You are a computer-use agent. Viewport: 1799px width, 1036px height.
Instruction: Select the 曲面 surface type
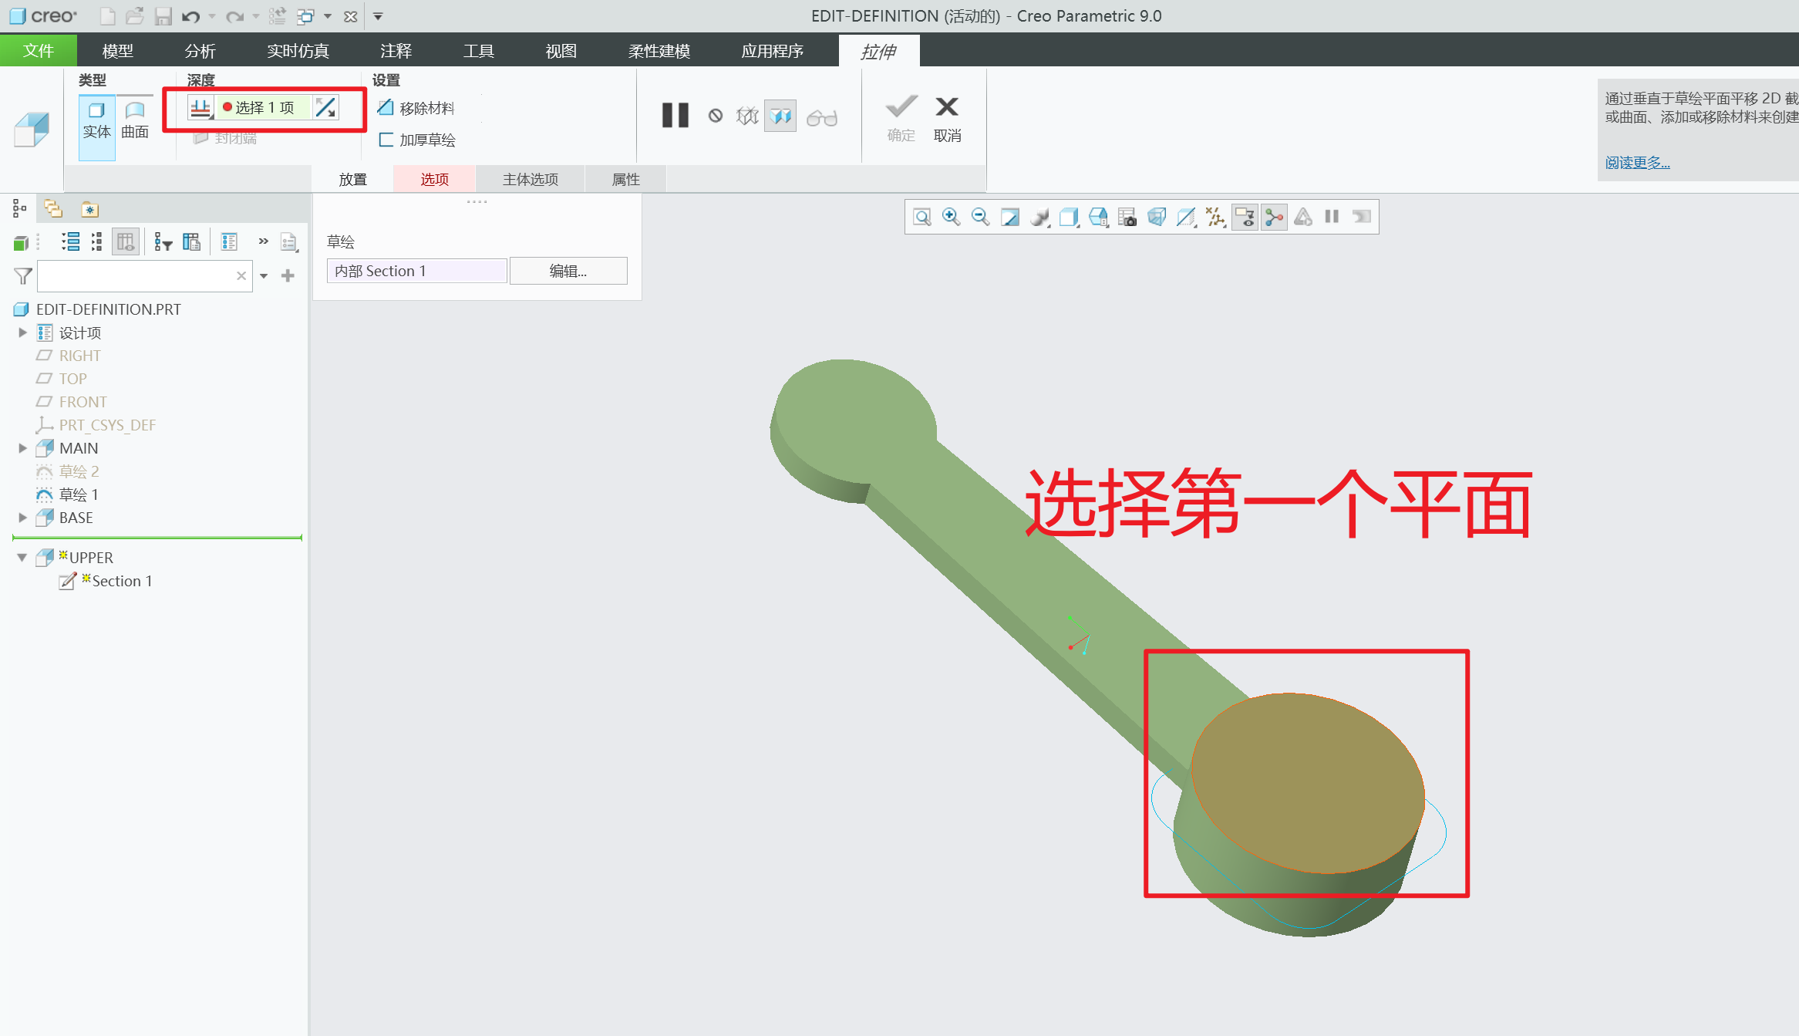pyautogui.click(x=135, y=120)
